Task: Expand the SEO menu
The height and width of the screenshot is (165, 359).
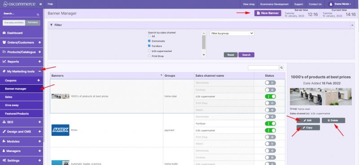Action: [39, 122]
